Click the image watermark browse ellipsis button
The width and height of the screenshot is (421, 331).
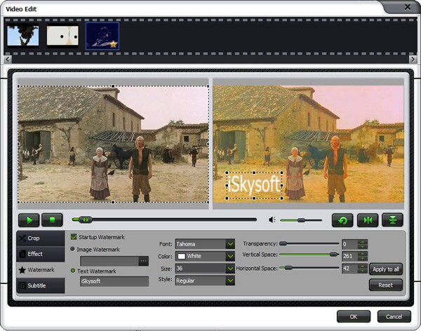click(143, 261)
